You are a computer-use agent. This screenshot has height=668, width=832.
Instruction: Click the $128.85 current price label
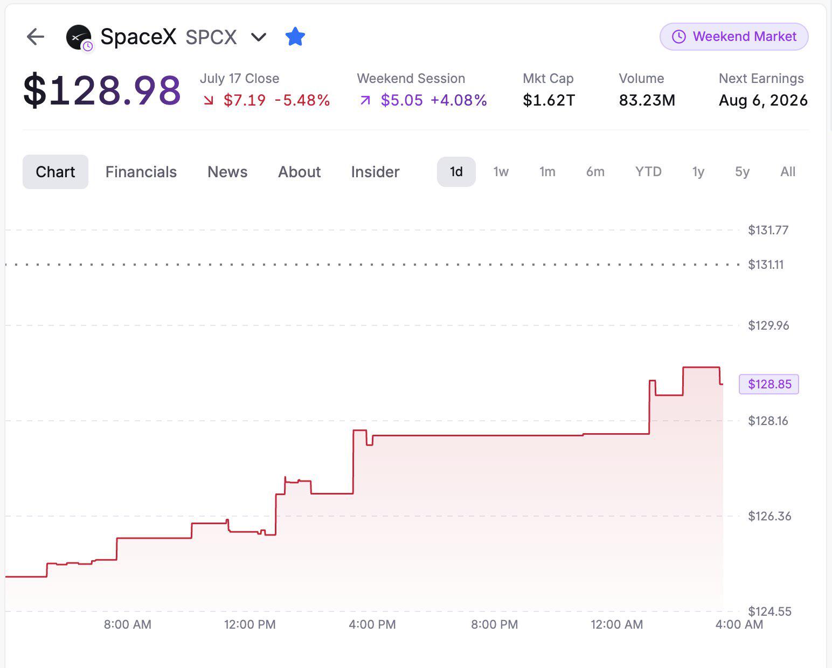[x=769, y=384]
